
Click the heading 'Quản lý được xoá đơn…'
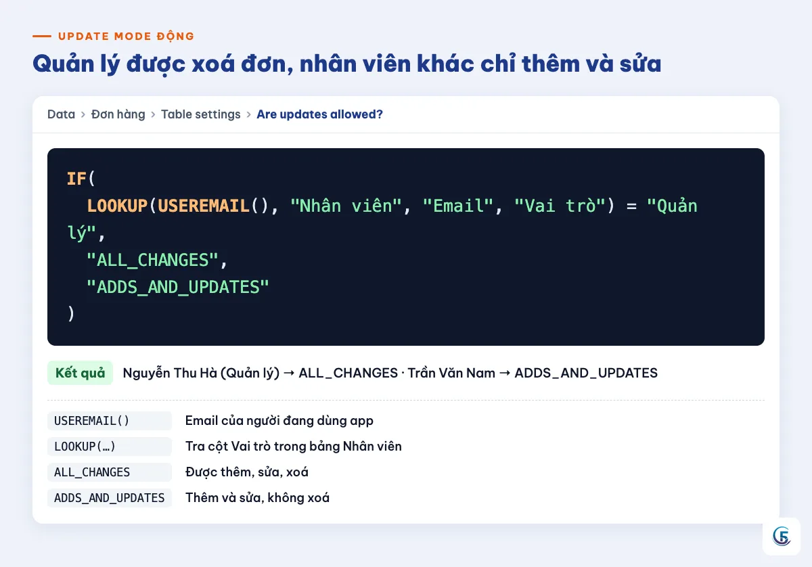[346, 64]
